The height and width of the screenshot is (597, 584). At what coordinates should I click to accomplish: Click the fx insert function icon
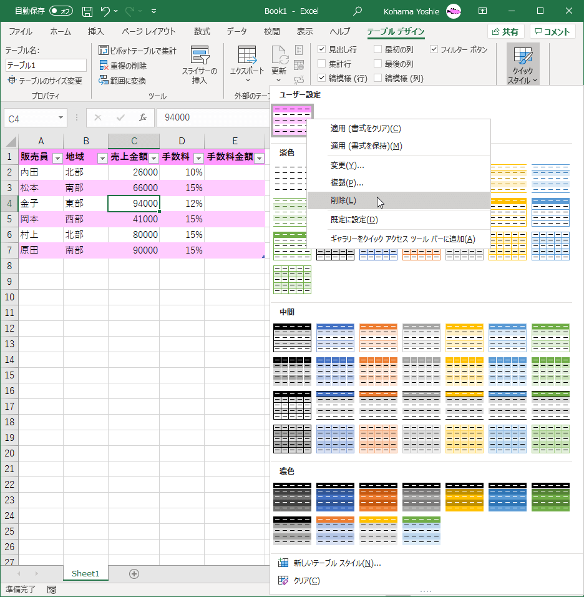tap(143, 117)
